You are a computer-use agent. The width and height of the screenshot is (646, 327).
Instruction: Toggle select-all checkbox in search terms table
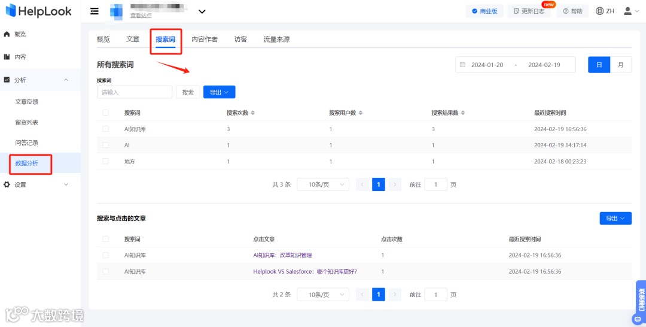[106, 113]
